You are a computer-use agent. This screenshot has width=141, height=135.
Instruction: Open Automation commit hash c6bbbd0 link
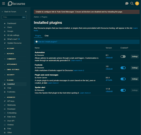click(x=109, y=58)
